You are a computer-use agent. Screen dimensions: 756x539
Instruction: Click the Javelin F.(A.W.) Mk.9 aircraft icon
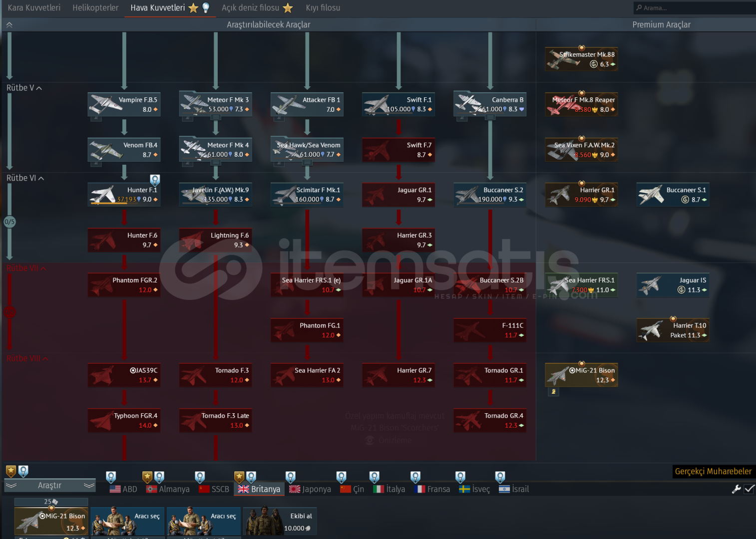(193, 195)
